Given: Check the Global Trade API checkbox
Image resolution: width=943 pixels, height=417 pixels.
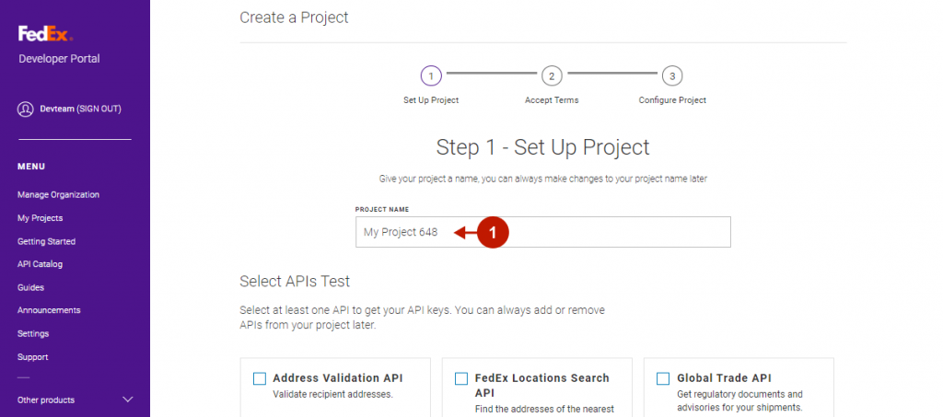Looking at the screenshot, I should [663, 378].
